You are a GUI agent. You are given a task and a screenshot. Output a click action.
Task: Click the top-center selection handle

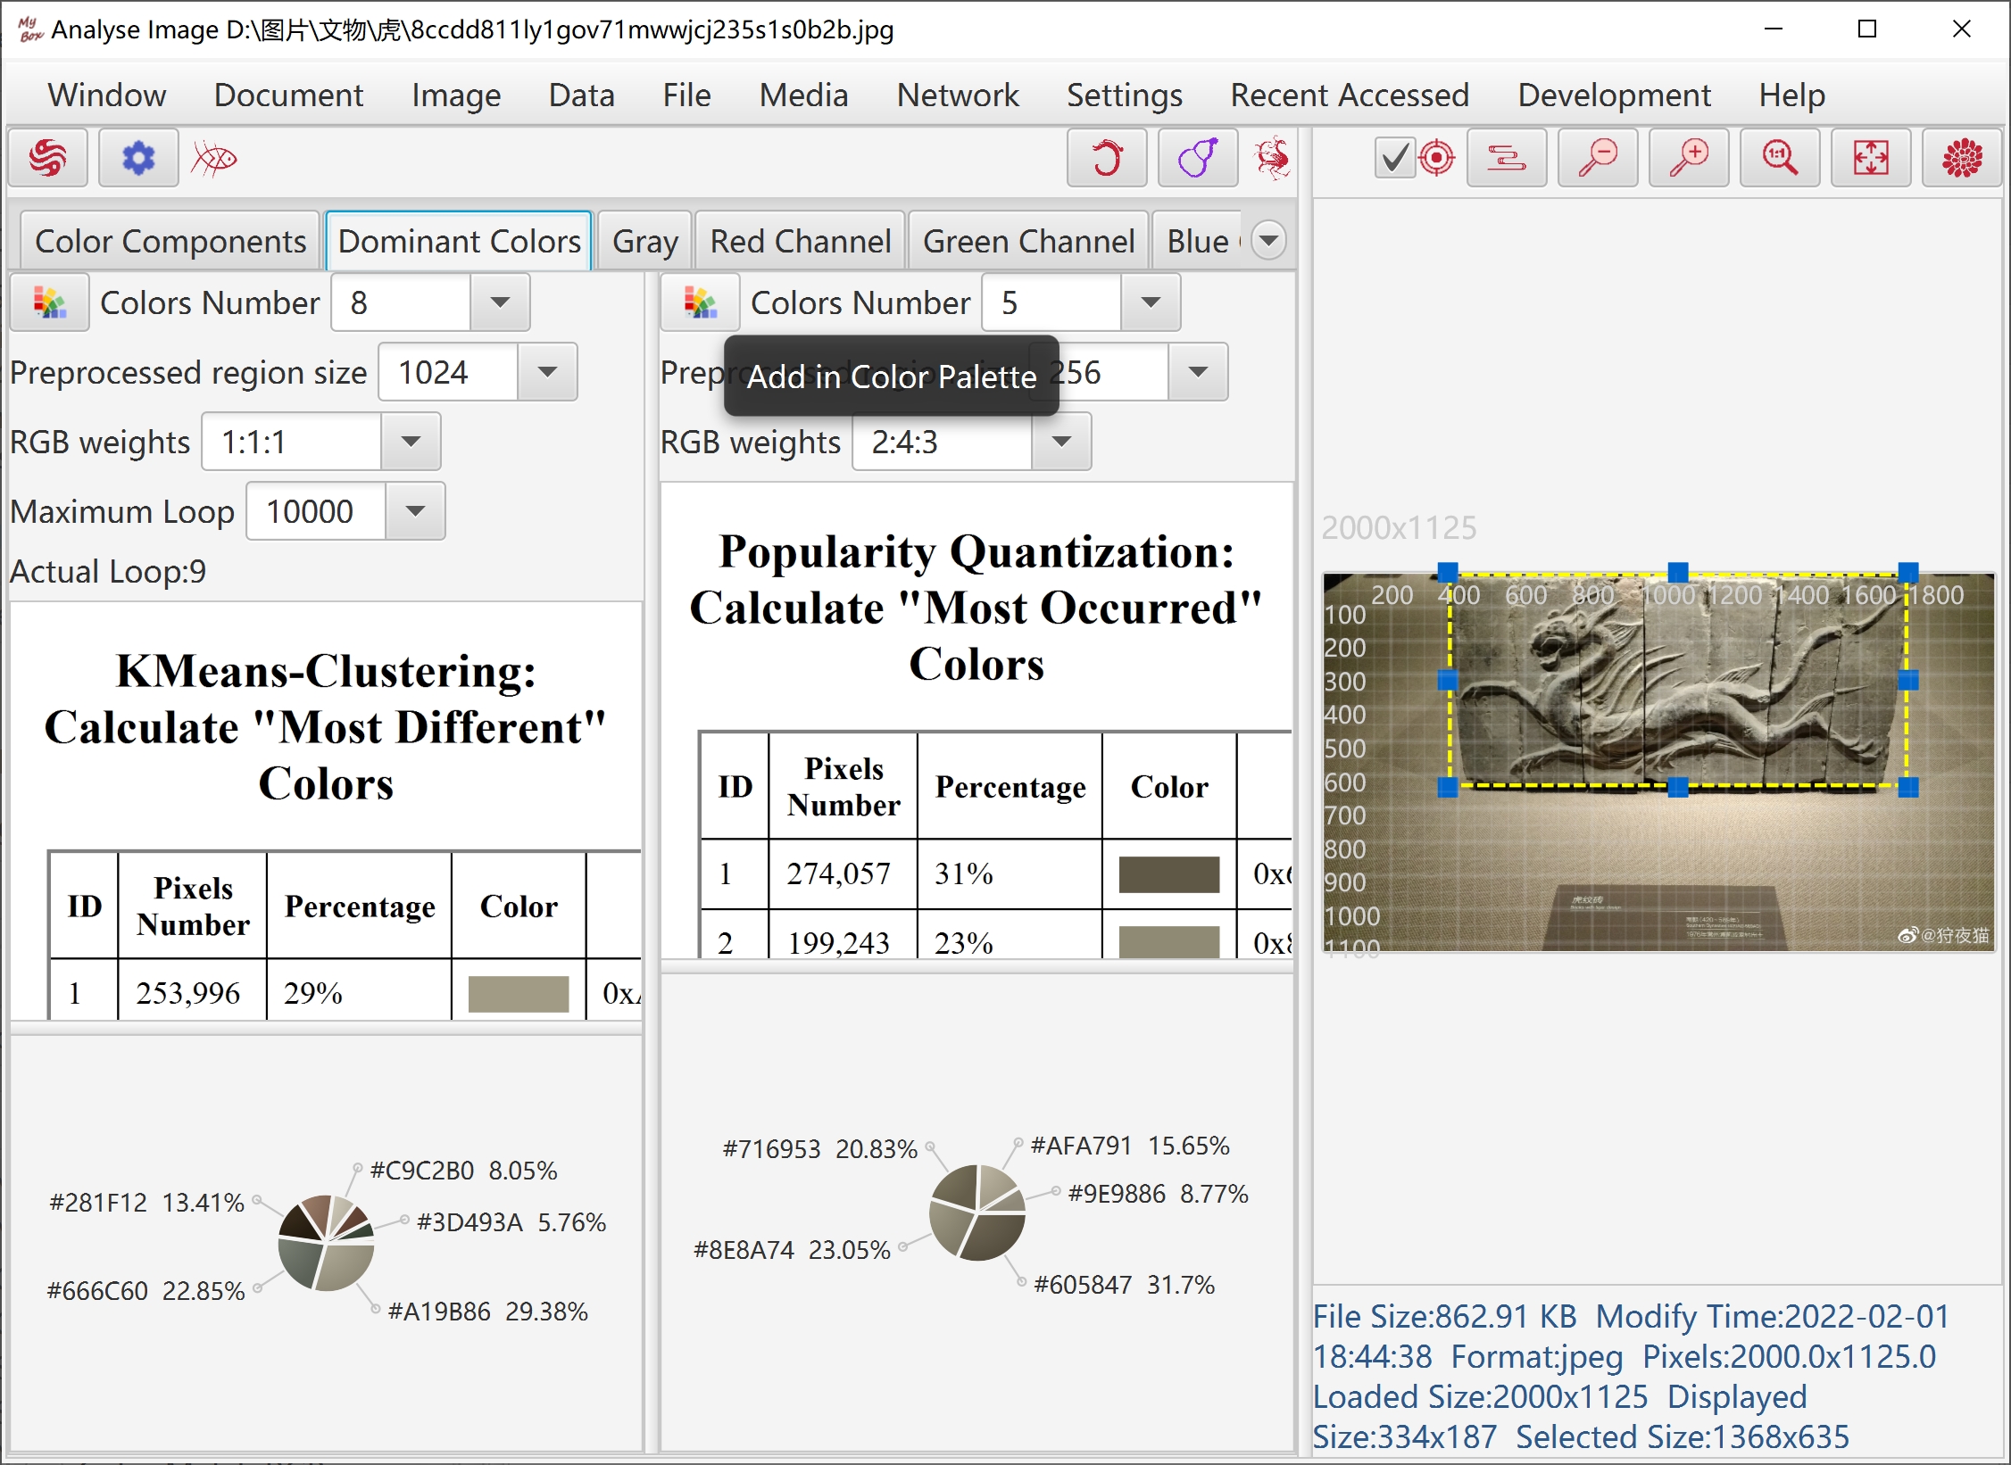[1678, 572]
